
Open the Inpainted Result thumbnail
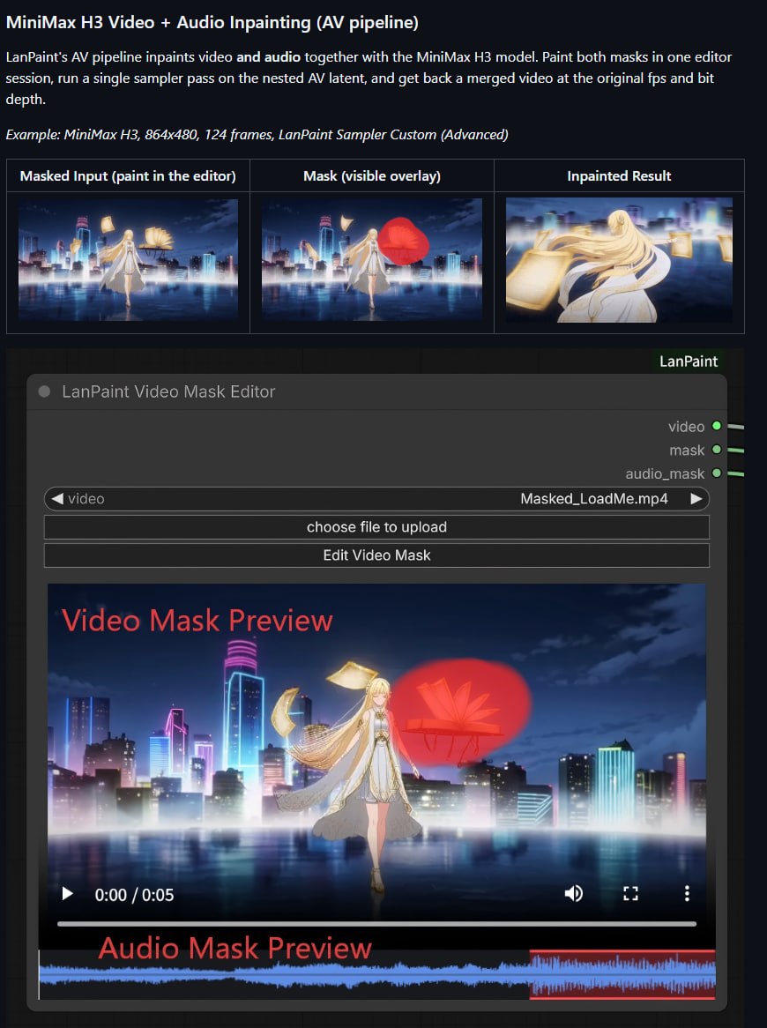point(619,259)
